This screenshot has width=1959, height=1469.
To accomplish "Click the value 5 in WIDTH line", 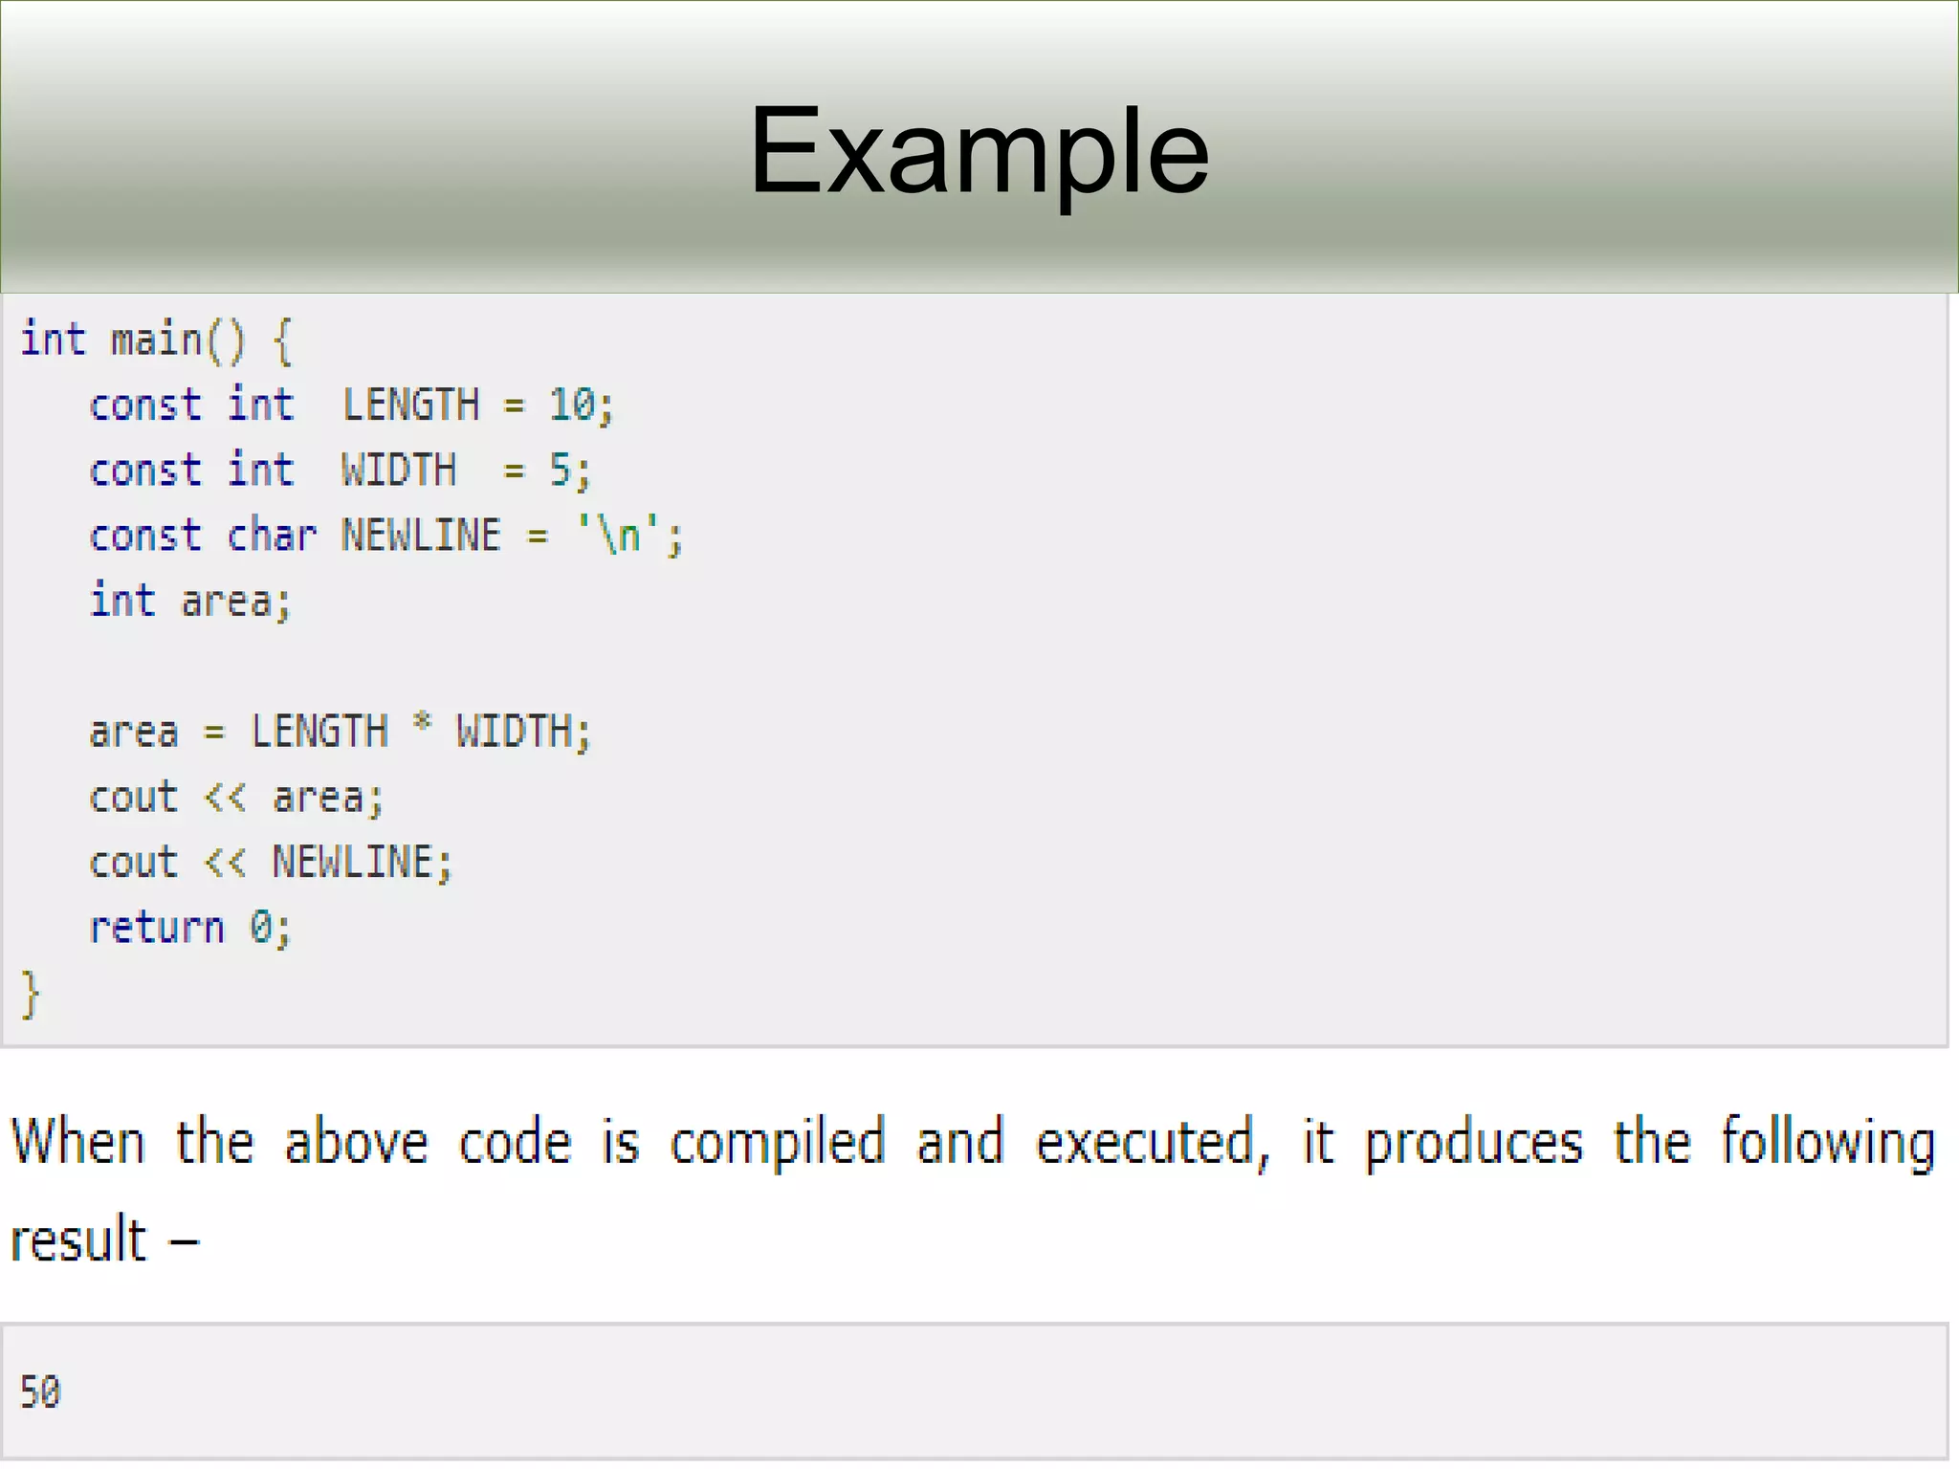I will tap(559, 471).
